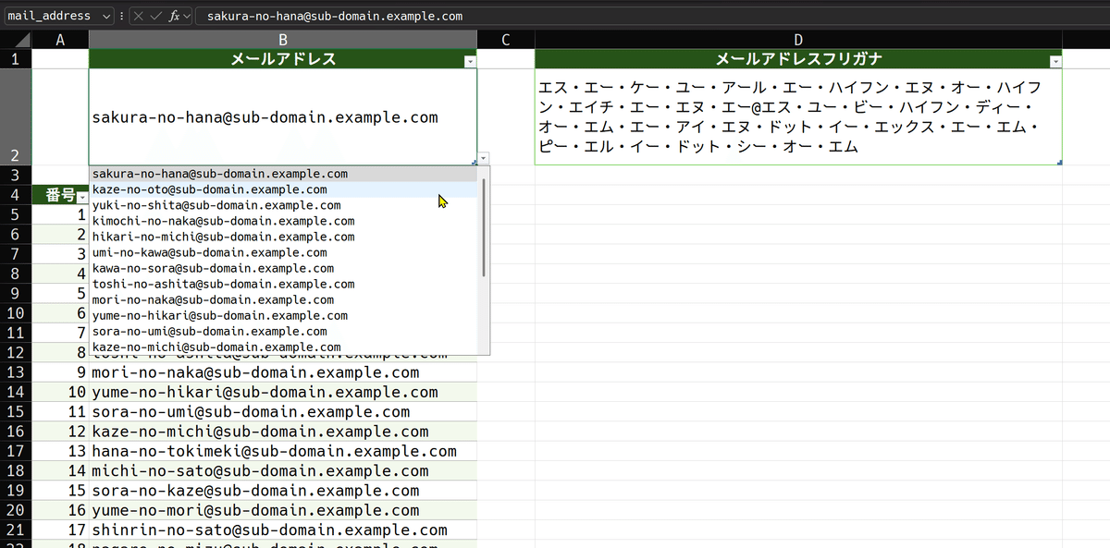This screenshot has height=548, width=1110.
Task: Open filter dropdown on メールアドレスフリガナ header
Action: [x=1055, y=60]
